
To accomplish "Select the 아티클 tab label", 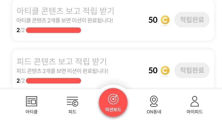I will click(31, 112).
